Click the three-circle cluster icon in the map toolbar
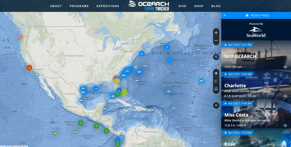This screenshot has width=291, height=147. point(216,89)
